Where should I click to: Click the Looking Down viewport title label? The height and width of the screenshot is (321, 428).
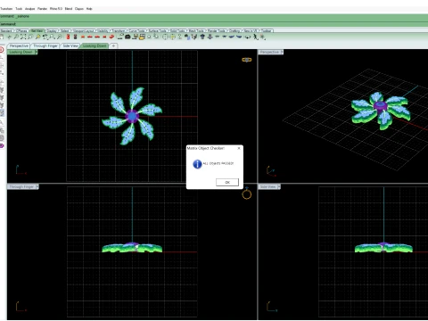pos(21,52)
